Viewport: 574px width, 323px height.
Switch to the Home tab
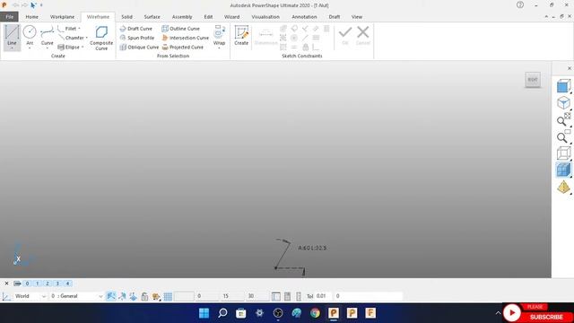coord(32,17)
